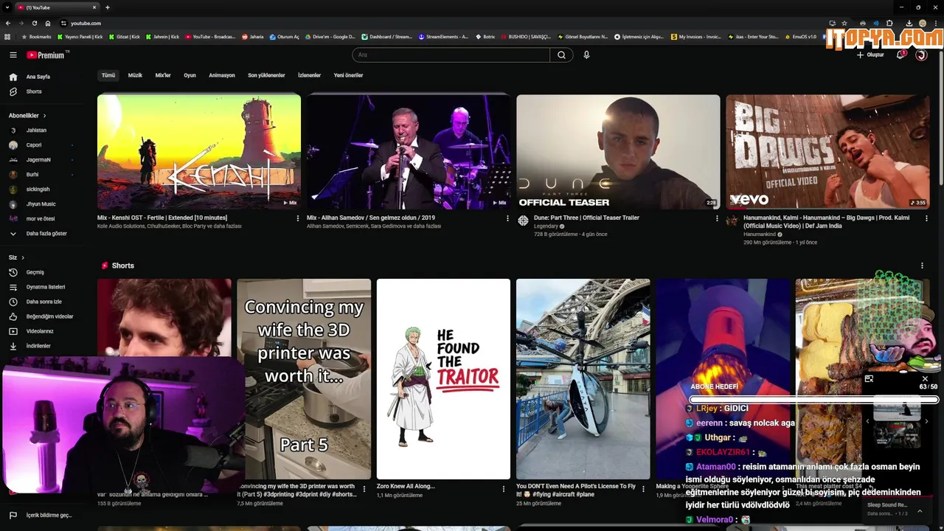Image resolution: width=944 pixels, height=531 pixels.
Task: Select the Müzik filter chip
Action: (x=135, y=75)
